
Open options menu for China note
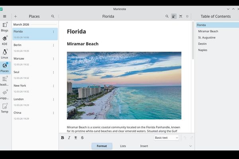pyautogui.click(x=53, y=113)
